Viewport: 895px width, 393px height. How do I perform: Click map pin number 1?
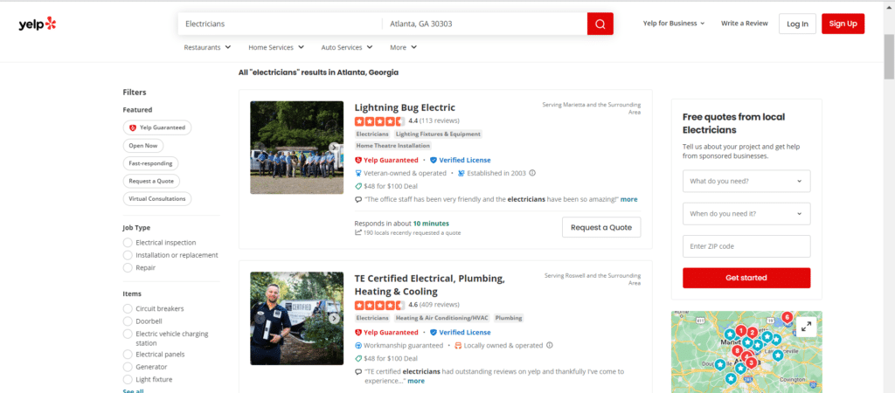tap(740, 330)
